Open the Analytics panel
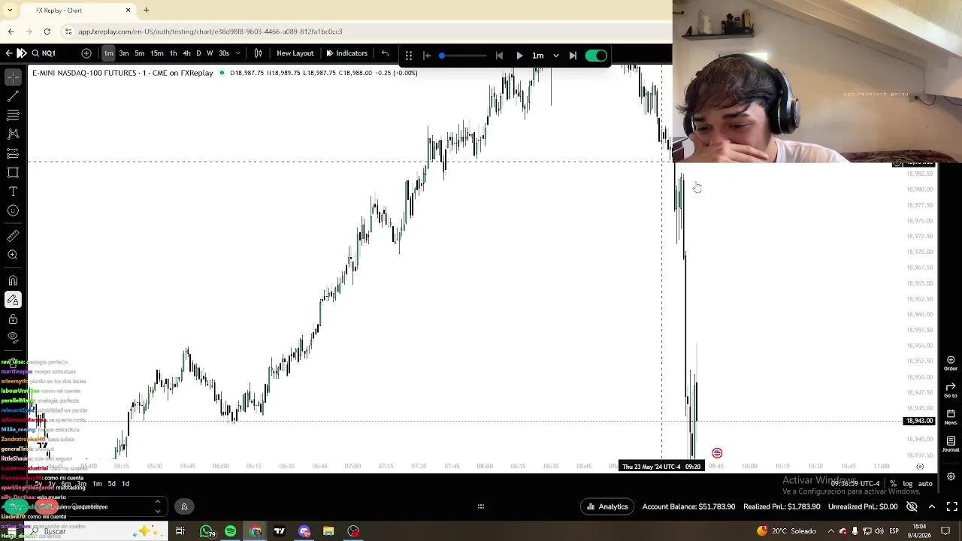962x541 pixels. pos(607,506)
